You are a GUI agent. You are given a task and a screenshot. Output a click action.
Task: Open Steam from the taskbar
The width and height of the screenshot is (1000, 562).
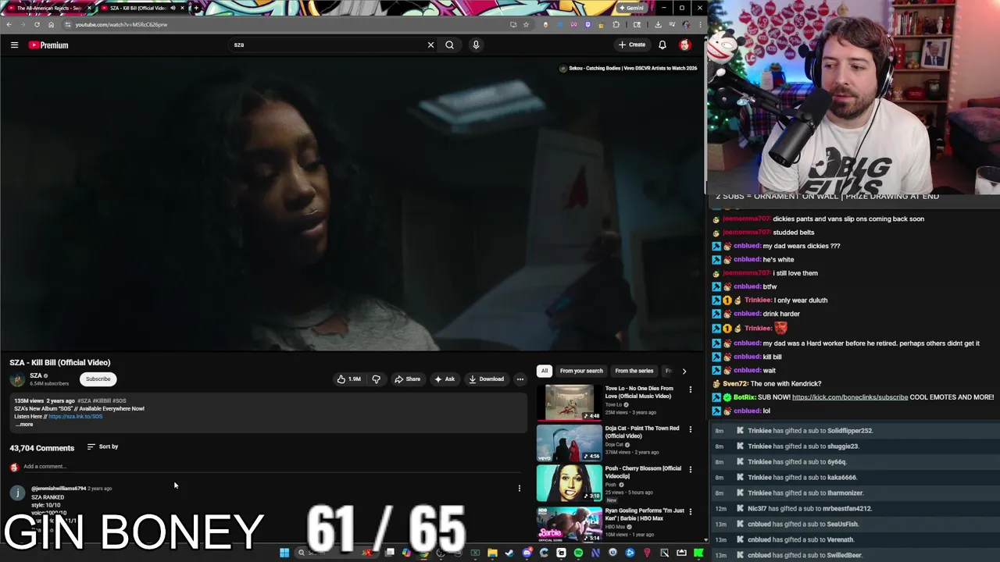coord(509,553)
